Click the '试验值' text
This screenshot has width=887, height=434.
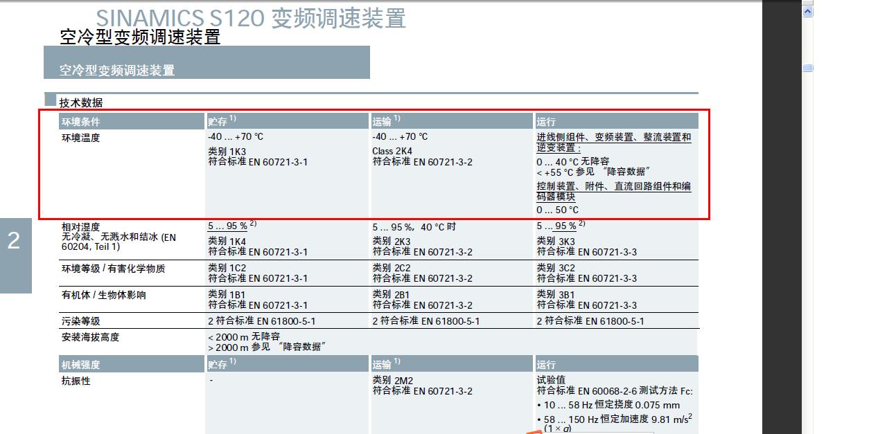[551, 380]
